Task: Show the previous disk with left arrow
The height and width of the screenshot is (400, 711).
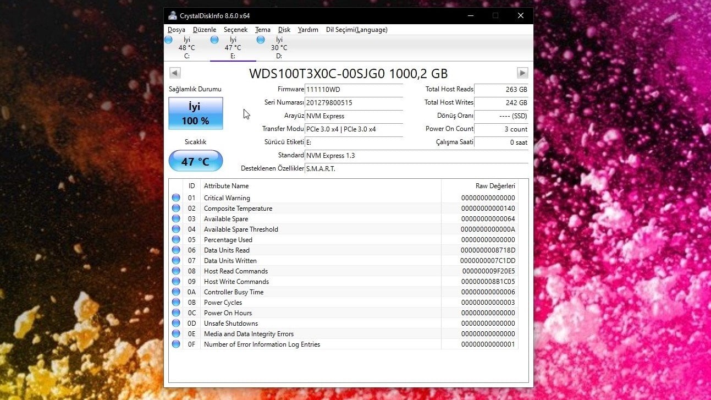Action: [175, 73]
